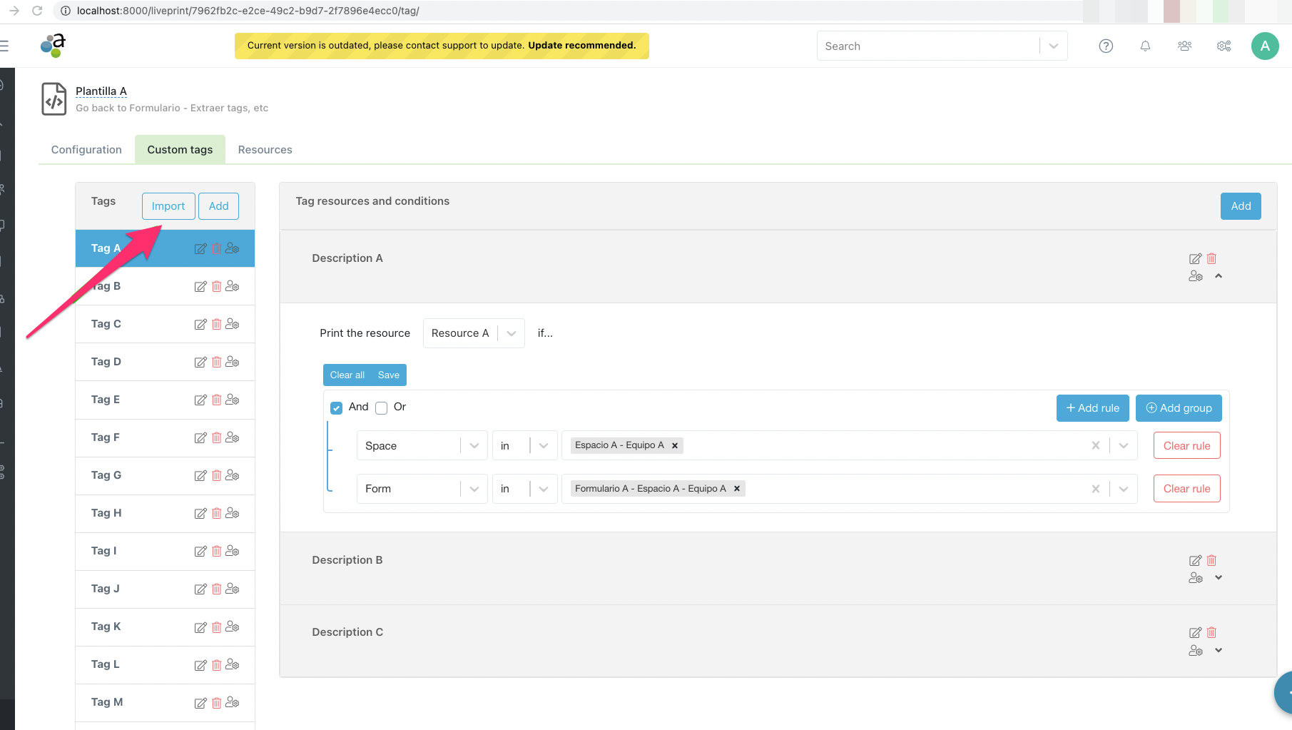Image resolution: width=1292 pixels, height=730 pixels.
Task: Click the edit icon for Tag C
Action: click(x=200, y=325)
